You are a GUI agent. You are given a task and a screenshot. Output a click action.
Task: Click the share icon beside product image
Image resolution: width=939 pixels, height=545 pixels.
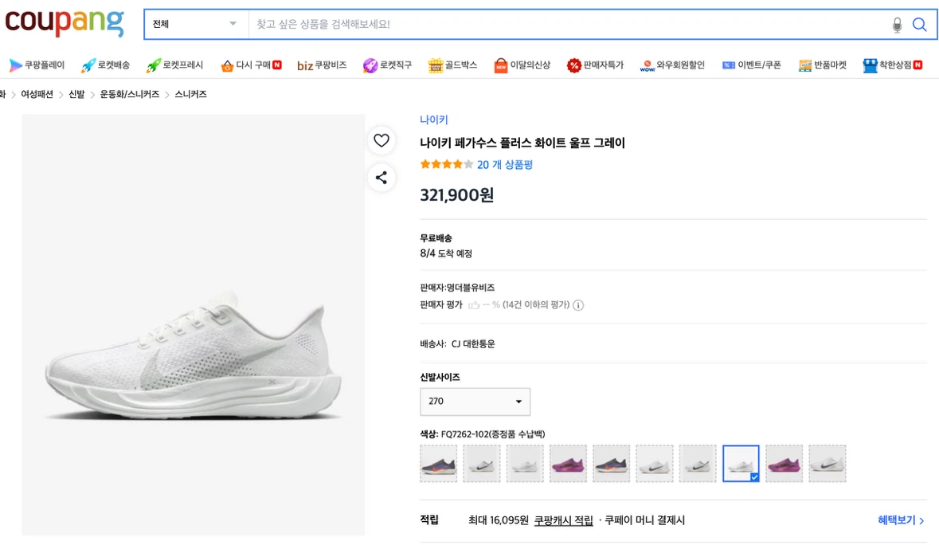381,177
